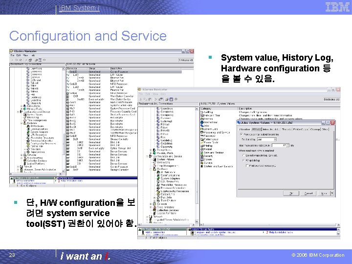Click the Delete X icon in front Navigator toolbar
Screen dimensions: 352x264
(x=156, y=99)
